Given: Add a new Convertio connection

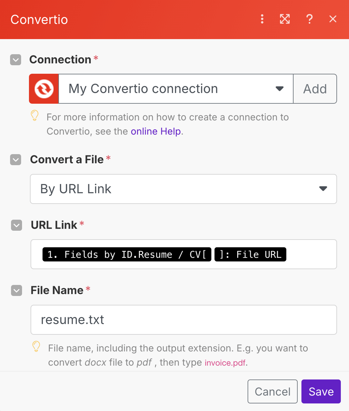Looking at the screenshot, I should coord(315,89).
